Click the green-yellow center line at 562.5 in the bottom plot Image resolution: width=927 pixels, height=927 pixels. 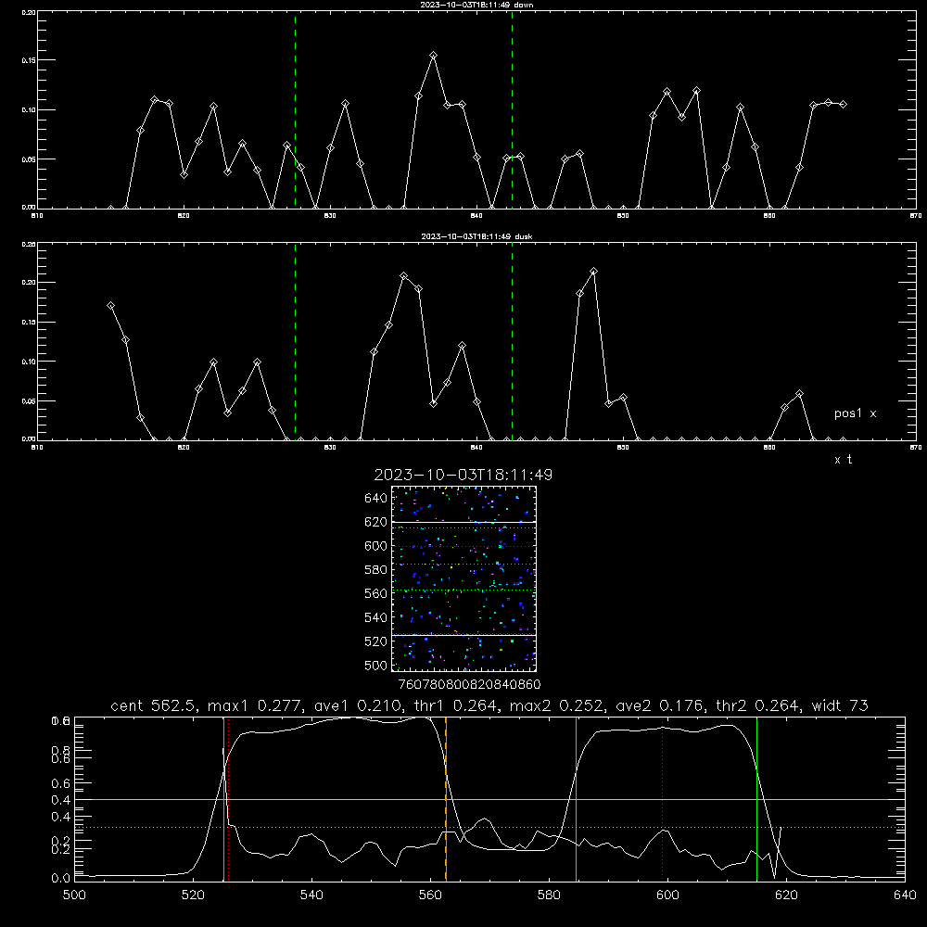446,799
